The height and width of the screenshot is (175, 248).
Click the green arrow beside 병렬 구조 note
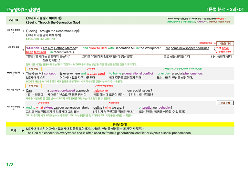coord(164,69)
